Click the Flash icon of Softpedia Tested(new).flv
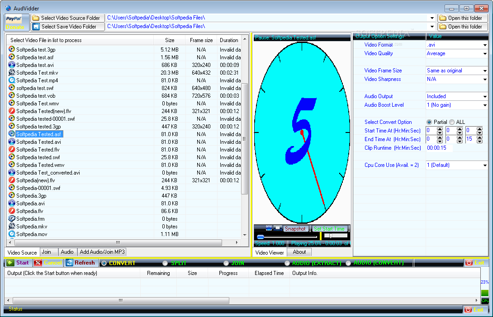The image size is (493, 317). click(12, 111)
